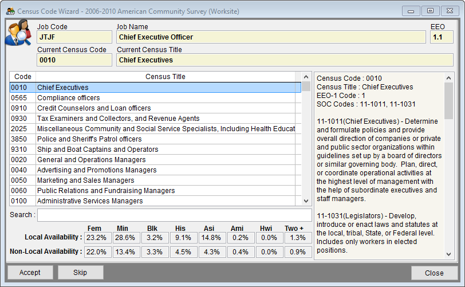Click the 11-1031(Legislators) description paragraph
The height and width of the screenshot is (287, 465).
tap(377, 233)
